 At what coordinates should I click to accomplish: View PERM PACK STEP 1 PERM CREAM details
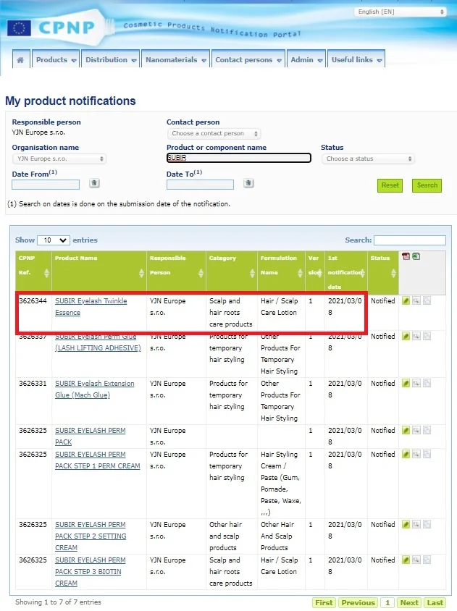coord(416,455)
